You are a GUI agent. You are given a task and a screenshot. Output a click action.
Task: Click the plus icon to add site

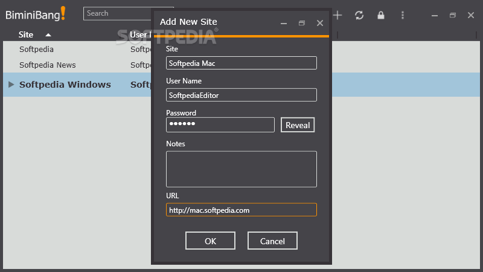[x=337, y=15]
